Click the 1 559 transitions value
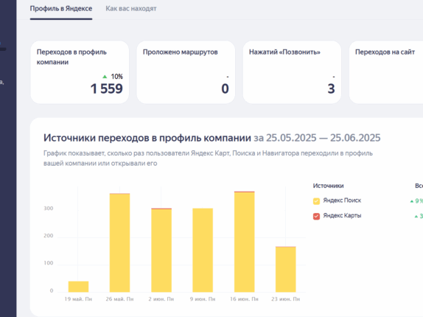The width and height of the screenshot is (423, 317). click(107, 88)
